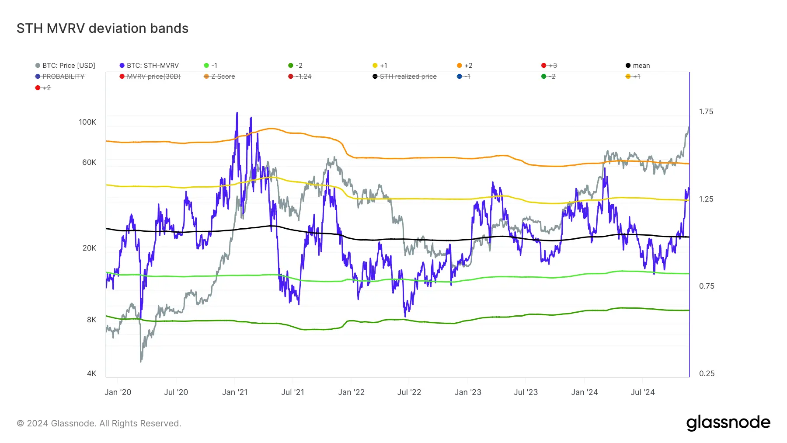Click the Jan '23 date label
Viewport: 787px width, 443px height.
468,392
